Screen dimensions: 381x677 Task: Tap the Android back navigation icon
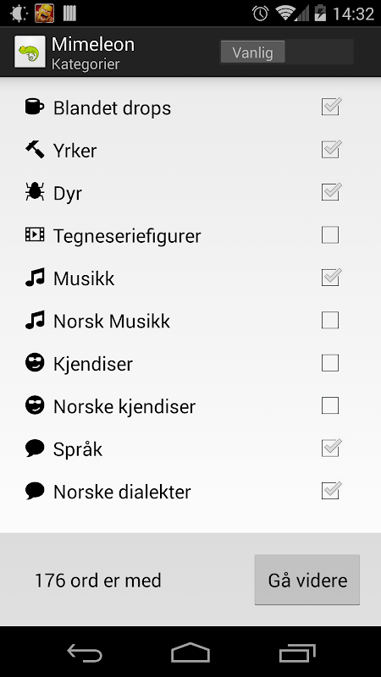pyautogui.click(x=85, y=652)
